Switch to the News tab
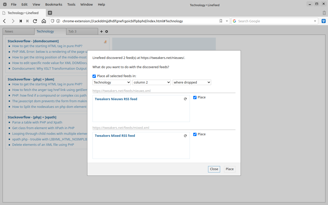 point(18,32)
